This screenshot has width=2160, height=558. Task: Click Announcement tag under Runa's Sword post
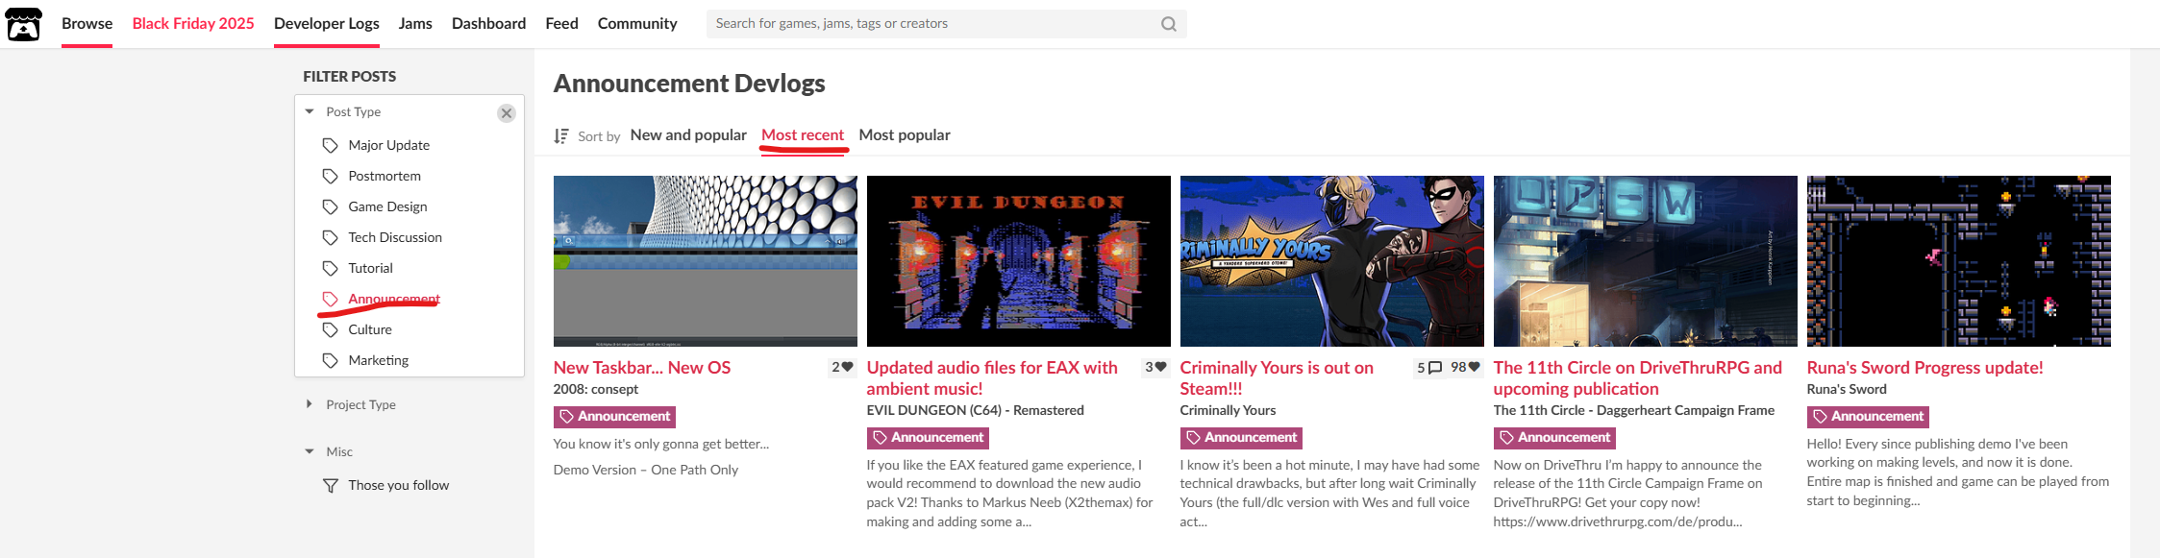coord(1868,416)
